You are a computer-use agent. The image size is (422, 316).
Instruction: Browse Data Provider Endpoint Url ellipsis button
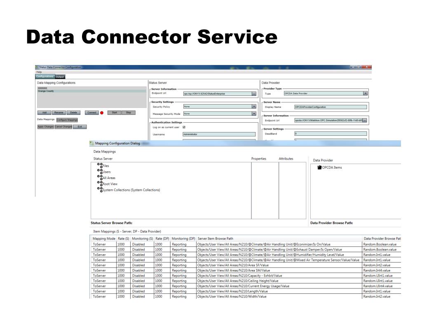click(365, 121)
